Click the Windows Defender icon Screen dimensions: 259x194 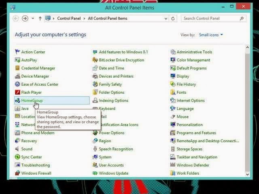(173, 165)
